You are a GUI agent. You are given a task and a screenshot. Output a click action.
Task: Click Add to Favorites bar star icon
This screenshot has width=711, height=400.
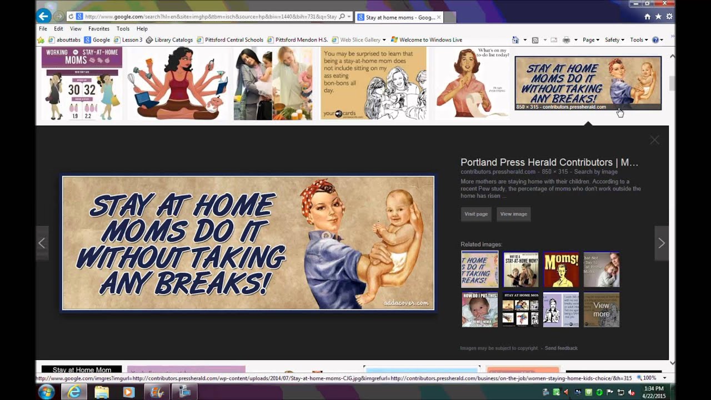[41, 40]
